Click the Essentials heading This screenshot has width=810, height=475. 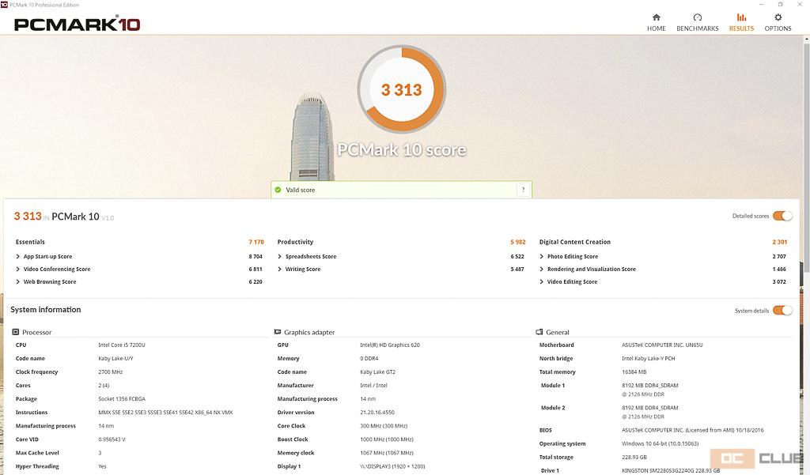pyautogui.click(x=30, y=242)
